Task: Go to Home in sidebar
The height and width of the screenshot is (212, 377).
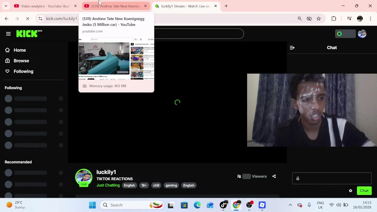Action: [20, 50]
